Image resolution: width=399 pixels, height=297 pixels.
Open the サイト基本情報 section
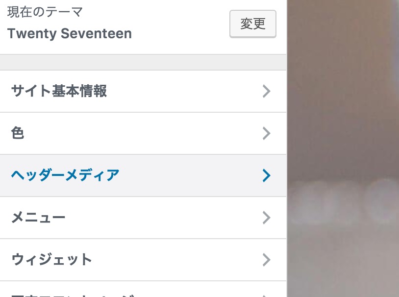[143, 91]
